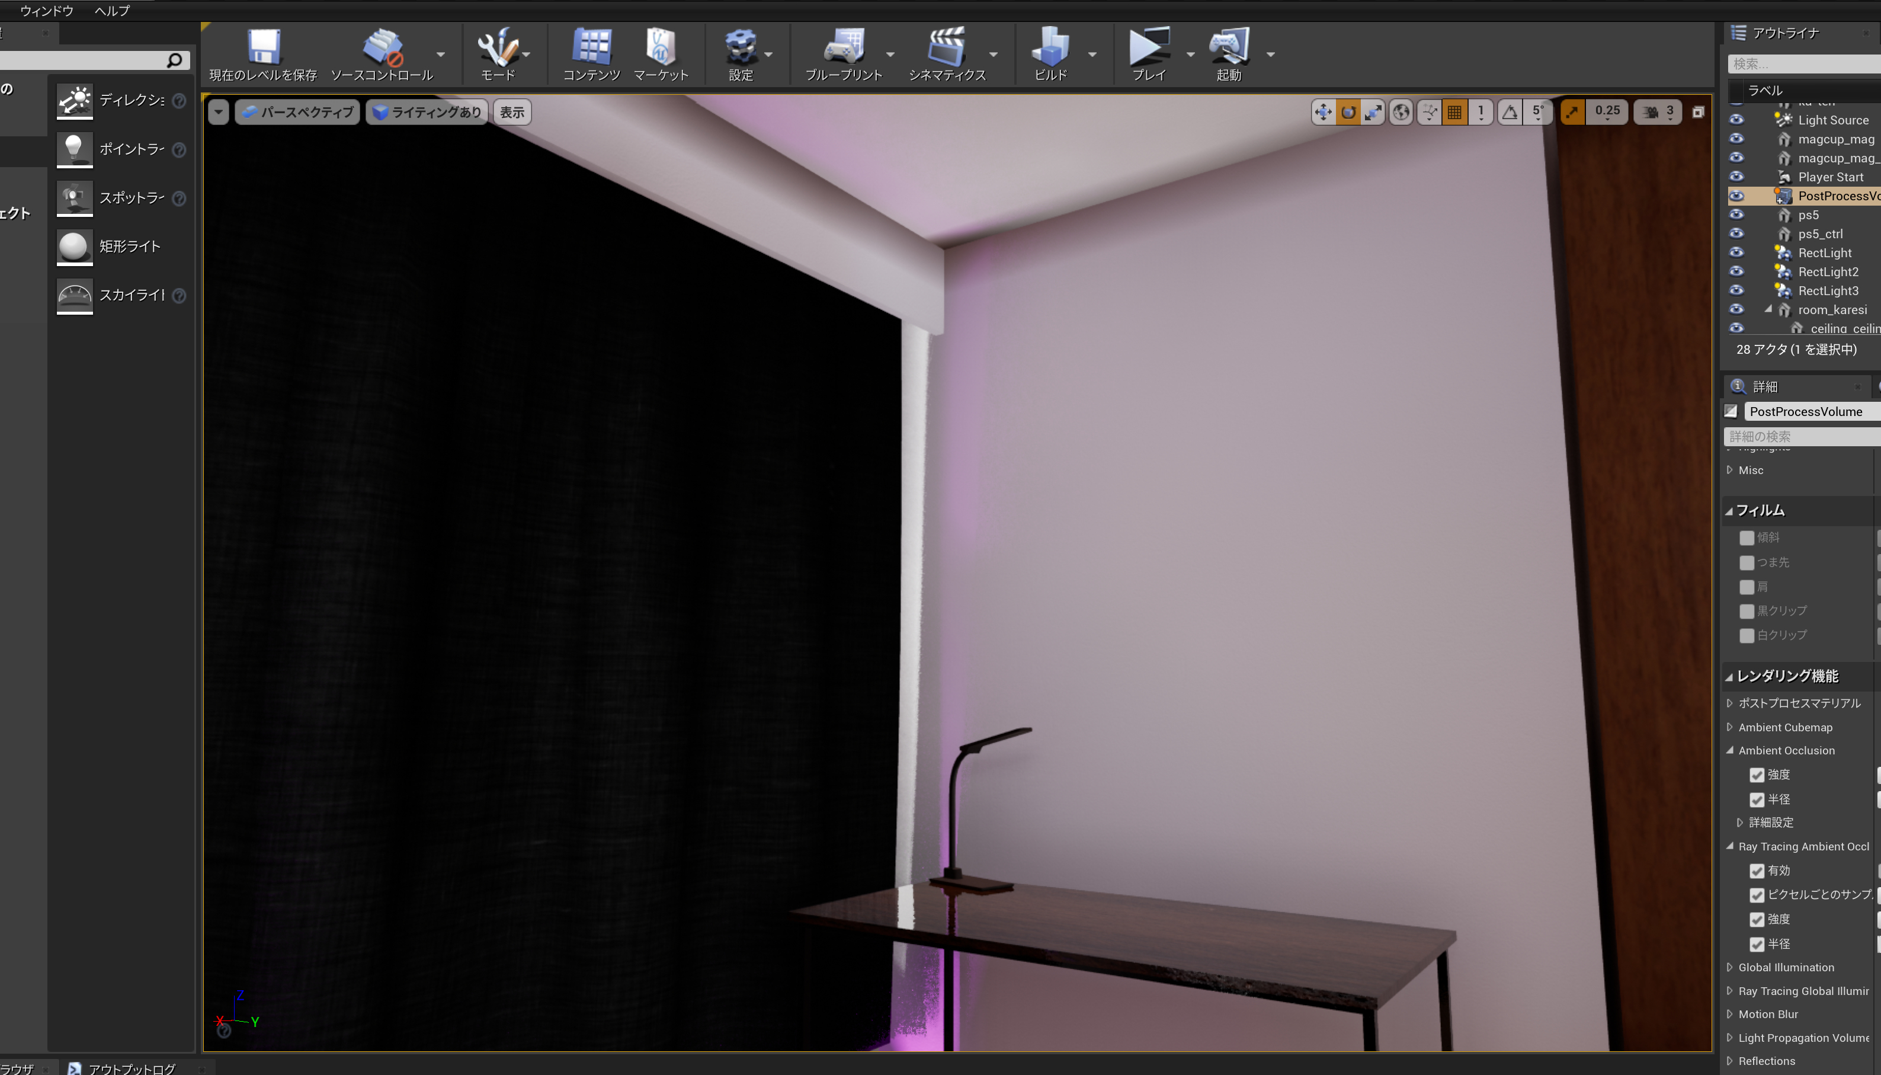Take a high resolution viewport screenshot
Image resolution: width=1881 pixels, height=1075 pixels.
(x=1697, y=111)
